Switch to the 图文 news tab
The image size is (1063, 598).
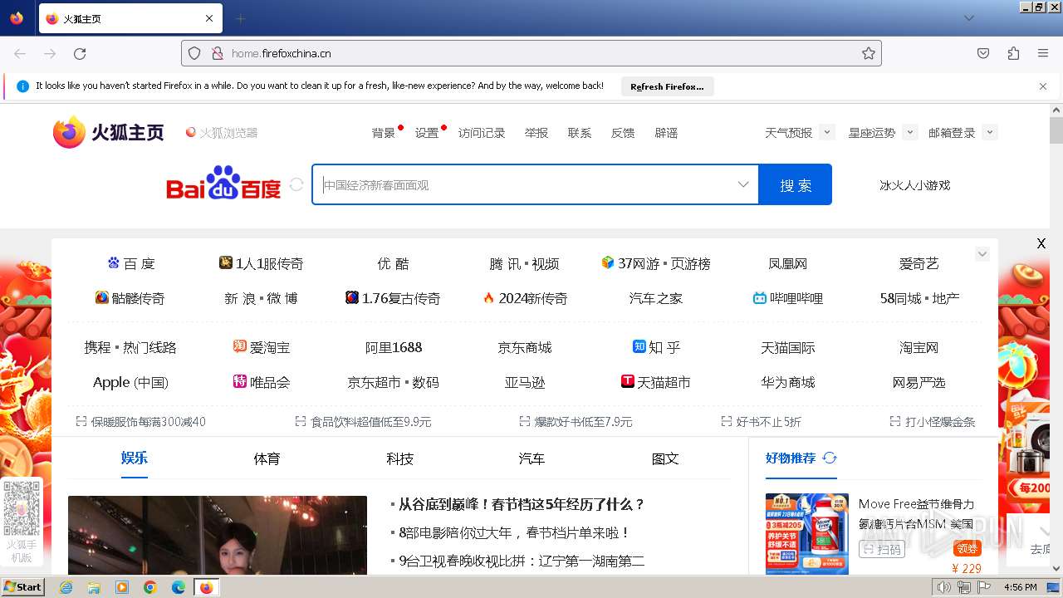pyautogui.click(x=665, y=458)
